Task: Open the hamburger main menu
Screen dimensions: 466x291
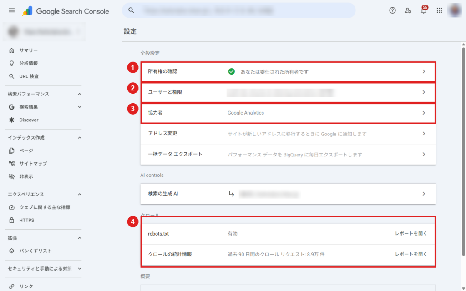Action: click(x=11, y=11)
